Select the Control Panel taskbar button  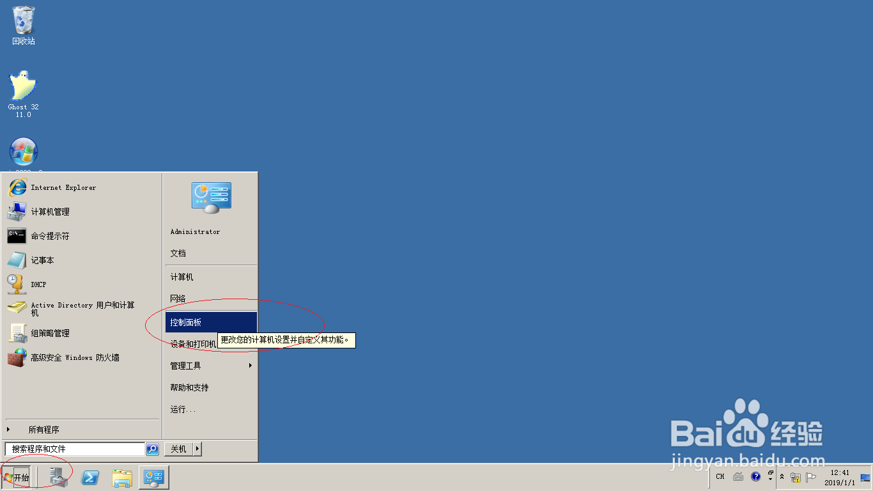tap(154, 477)
